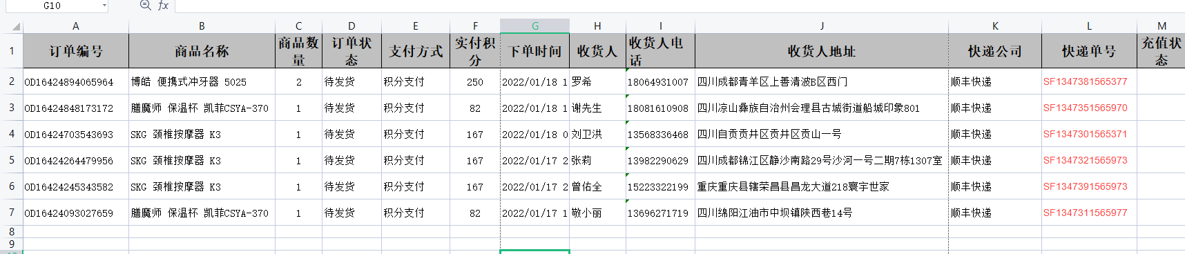This screenshot has width=1185, height=254.
Task: Select column A header
Action: (76, 26)
